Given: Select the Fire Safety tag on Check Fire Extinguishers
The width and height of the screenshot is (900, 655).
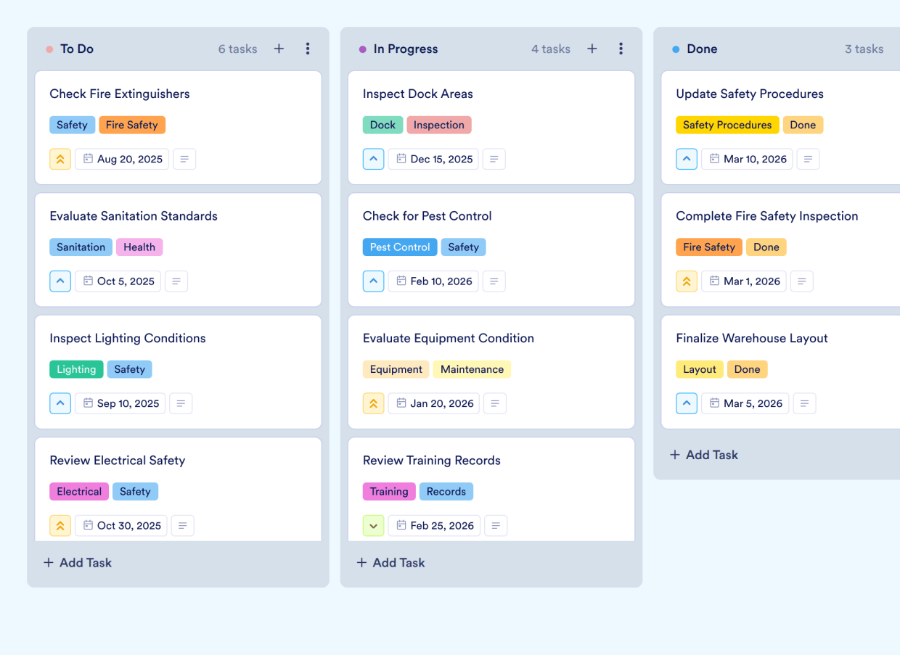Looking at the screenshot, I should tap(132, 125).
